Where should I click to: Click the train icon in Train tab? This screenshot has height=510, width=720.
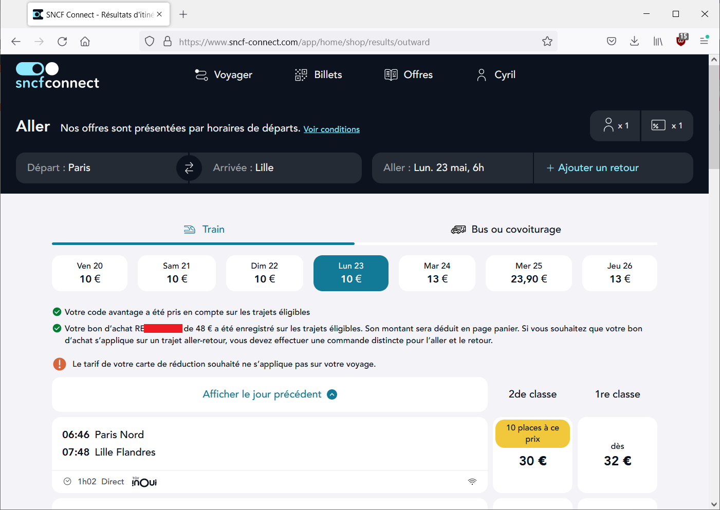[190, 230]
